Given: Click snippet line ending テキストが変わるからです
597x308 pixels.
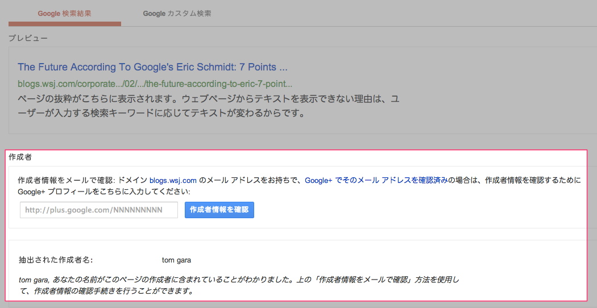Looking at the screenshot, I should coord(162,114).
